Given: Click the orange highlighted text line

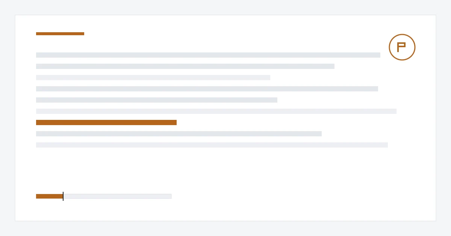Looking at the screenshot, I should coord(106,122).
